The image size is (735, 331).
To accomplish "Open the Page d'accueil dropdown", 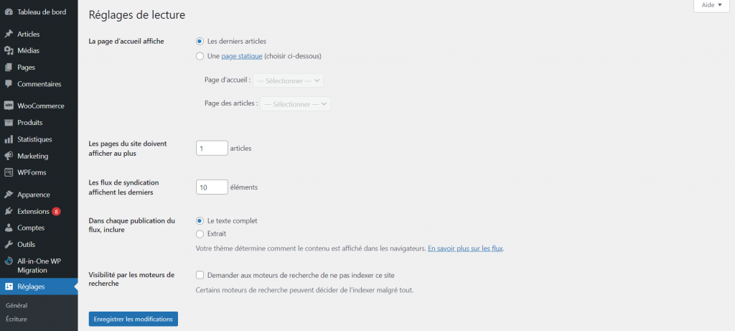I will (x=288, y=80).
